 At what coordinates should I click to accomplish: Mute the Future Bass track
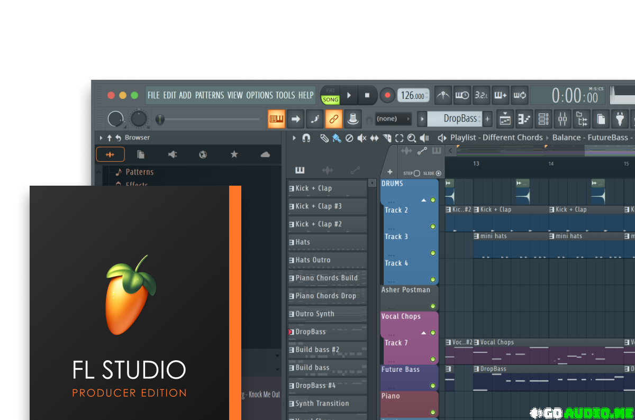[432, 386]
